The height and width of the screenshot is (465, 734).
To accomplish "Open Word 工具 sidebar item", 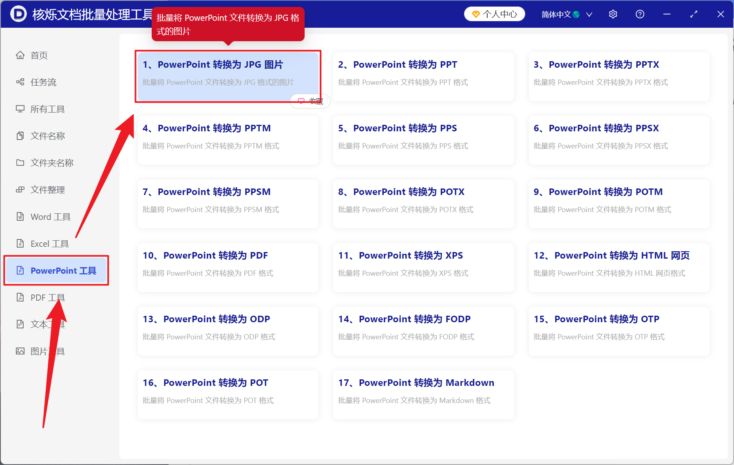I will coord(56,217).
